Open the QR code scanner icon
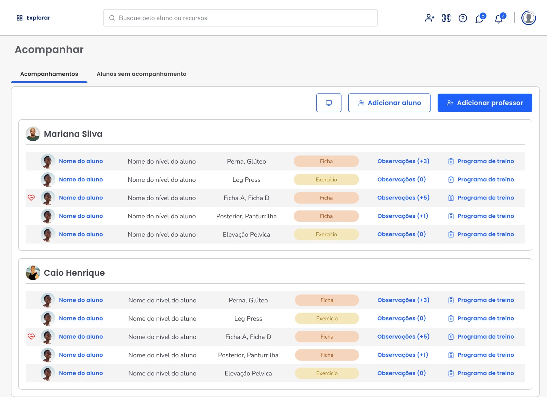The image size is (547, 397). (446, 18)
